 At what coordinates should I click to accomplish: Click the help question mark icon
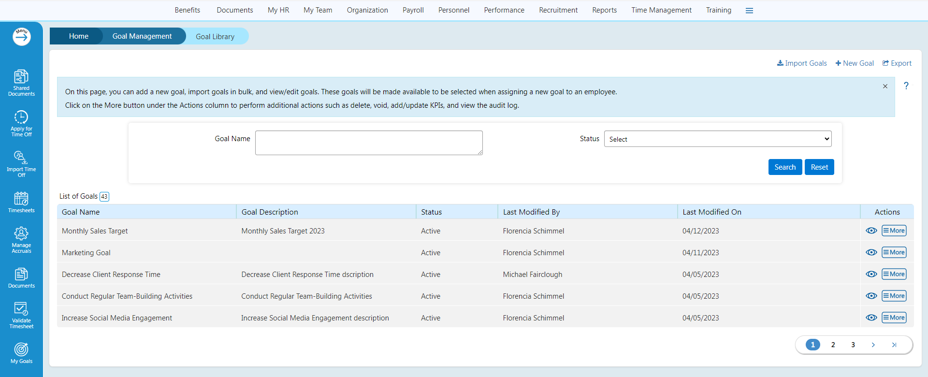(906, 86)
